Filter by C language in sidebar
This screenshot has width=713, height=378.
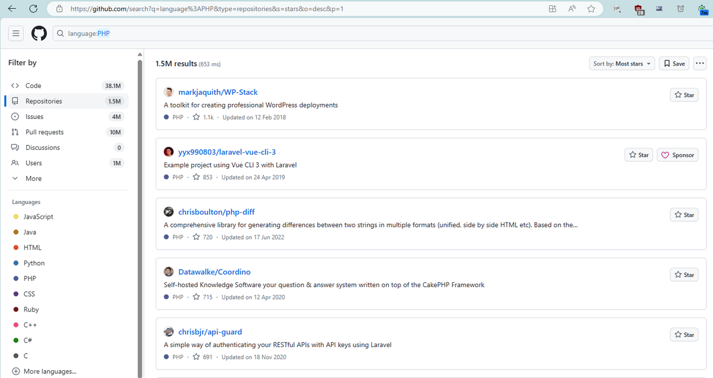[26, 356]
